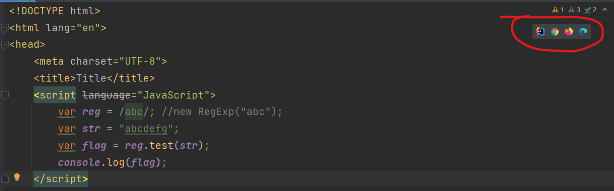
Task: Click the yellow lightbulb quick-fix icon
Action: point(17,177)
